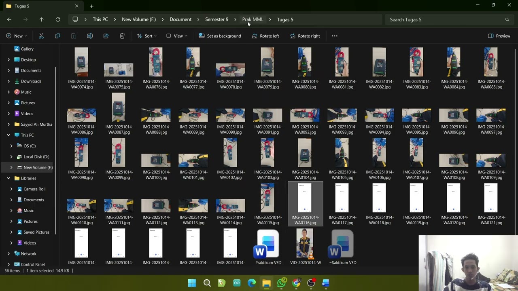Select Saved Pictures library in sidebar

pyautogui.click(x=33, y=232)
